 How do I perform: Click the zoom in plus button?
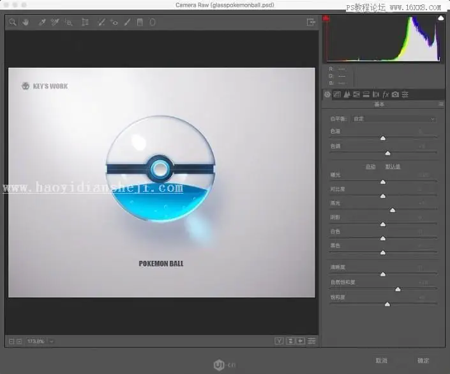pyautogui.click(x=19, y=341)
